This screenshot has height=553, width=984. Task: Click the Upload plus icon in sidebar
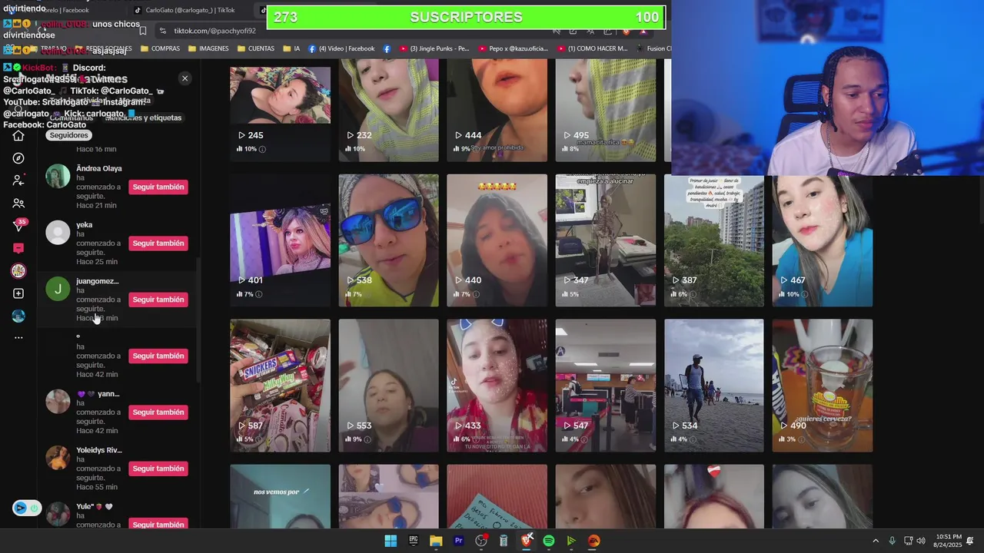pyautogui.click(x=18, y=293)
